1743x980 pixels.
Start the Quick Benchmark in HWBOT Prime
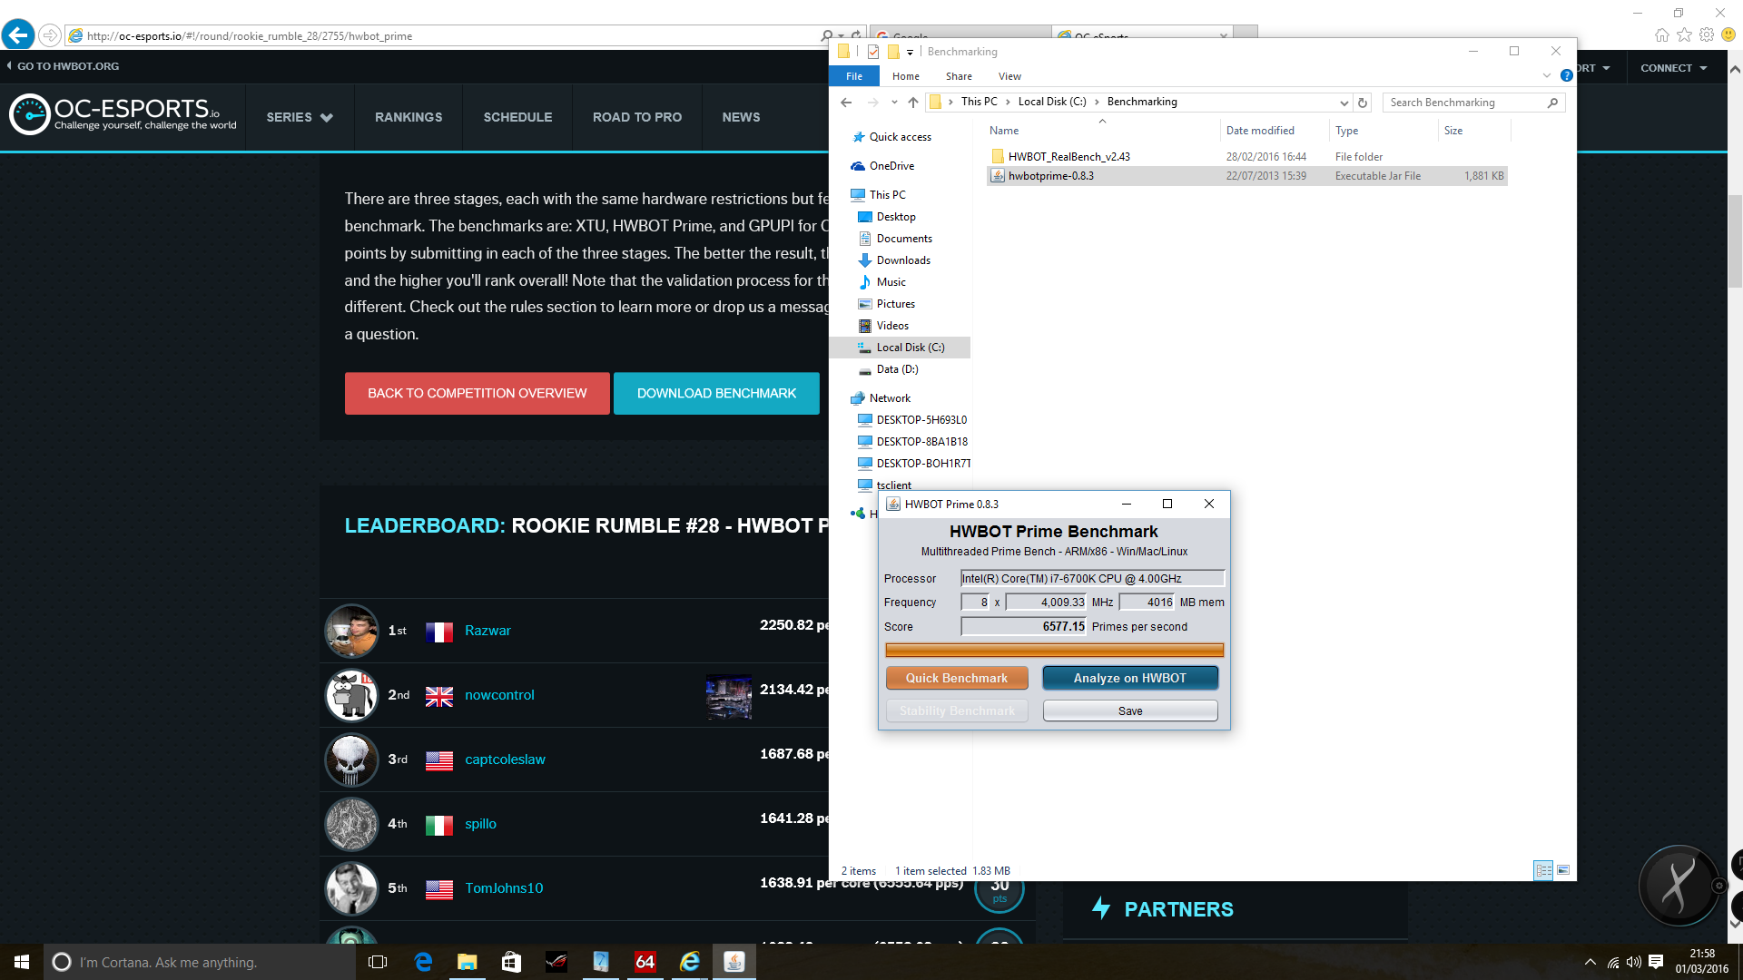957,678
